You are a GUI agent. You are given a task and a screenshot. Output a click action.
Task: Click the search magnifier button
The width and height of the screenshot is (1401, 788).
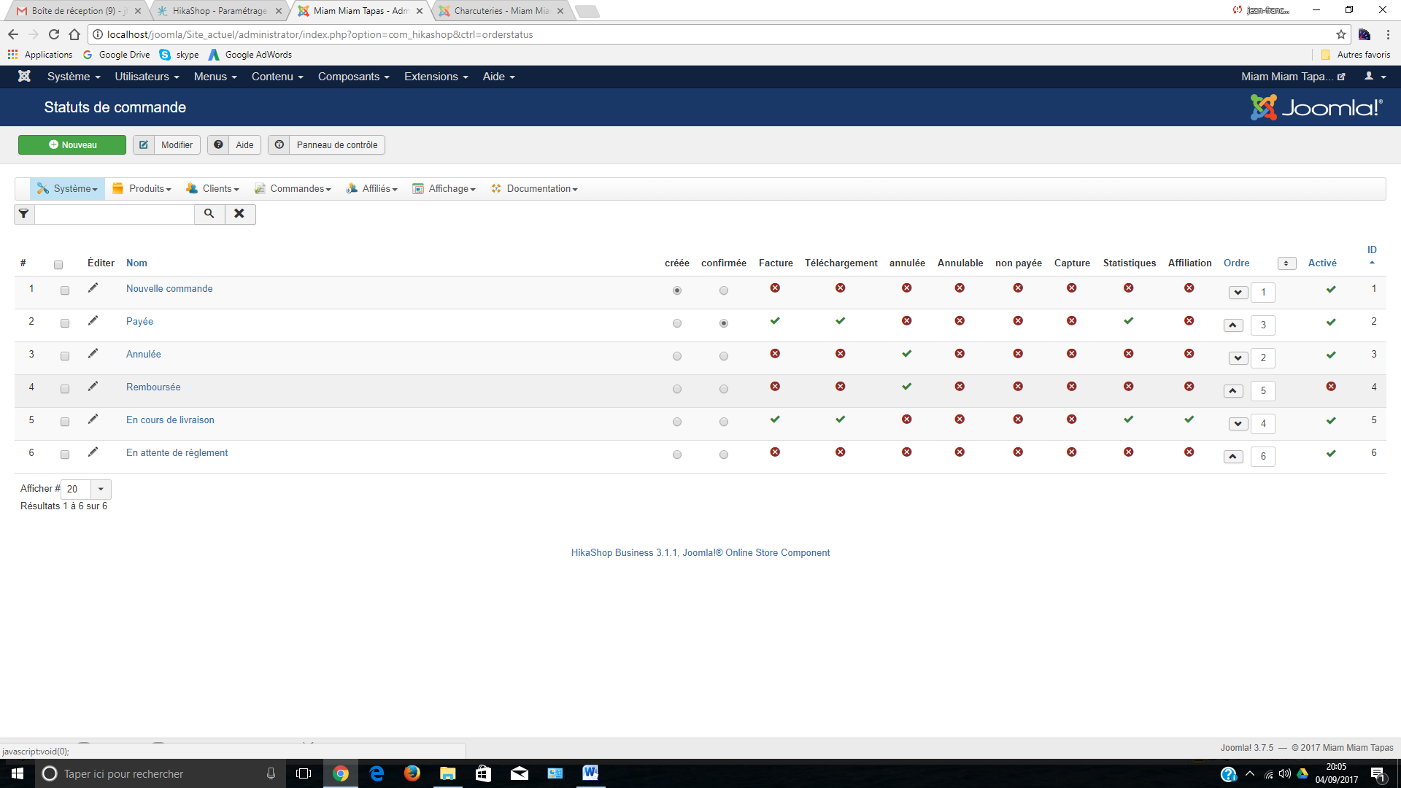point(209,214)
